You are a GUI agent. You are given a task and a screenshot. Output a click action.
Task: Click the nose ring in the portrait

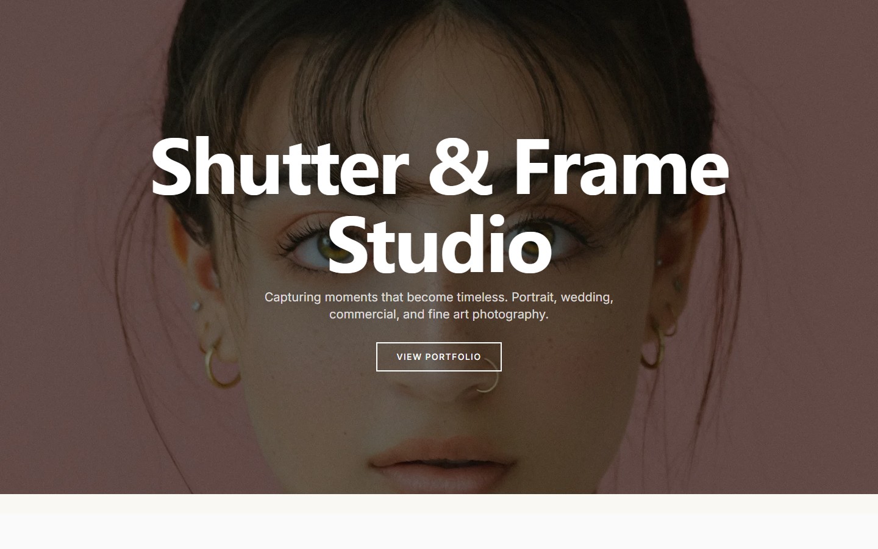point(491,376)
